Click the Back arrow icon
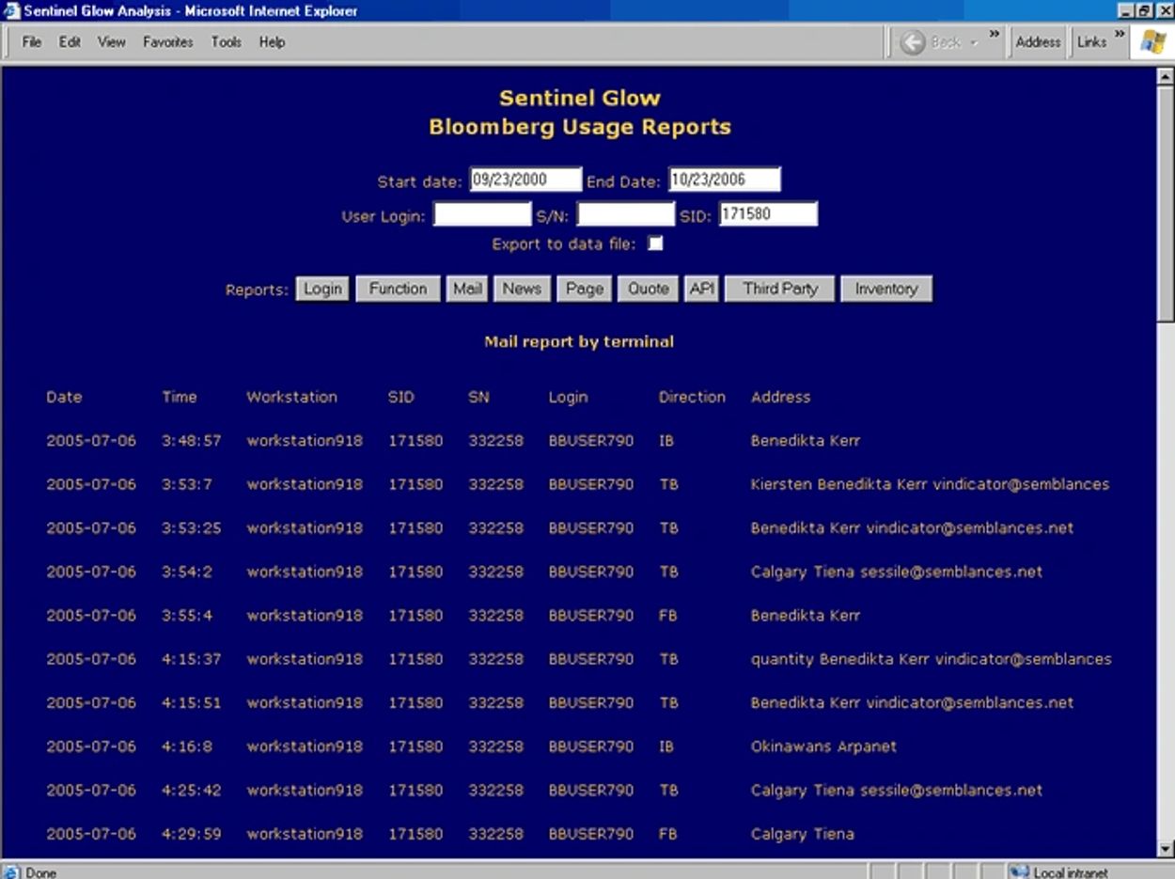Screen dimensions: 1175x879 [x=913, y=42]
